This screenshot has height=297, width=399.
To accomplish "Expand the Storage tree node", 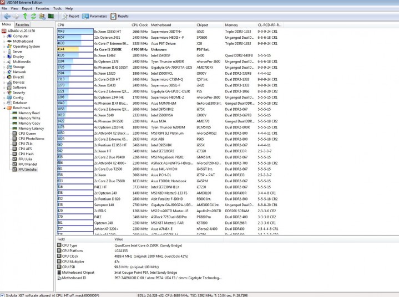I will [4, 67].
